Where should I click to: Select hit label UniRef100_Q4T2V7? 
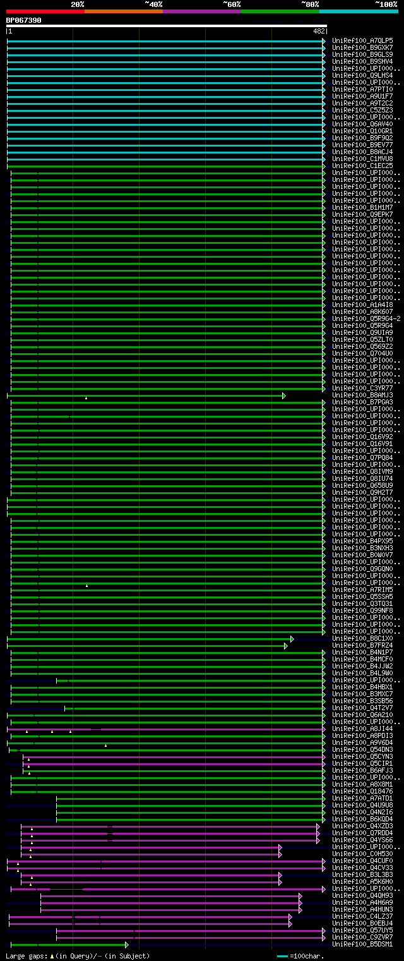click(362, 708)
